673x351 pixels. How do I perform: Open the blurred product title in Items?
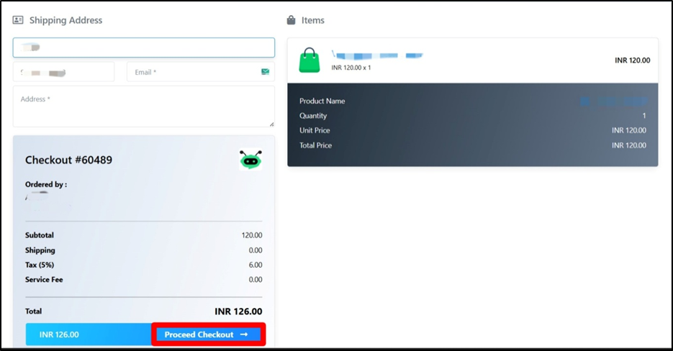[377, 55]
